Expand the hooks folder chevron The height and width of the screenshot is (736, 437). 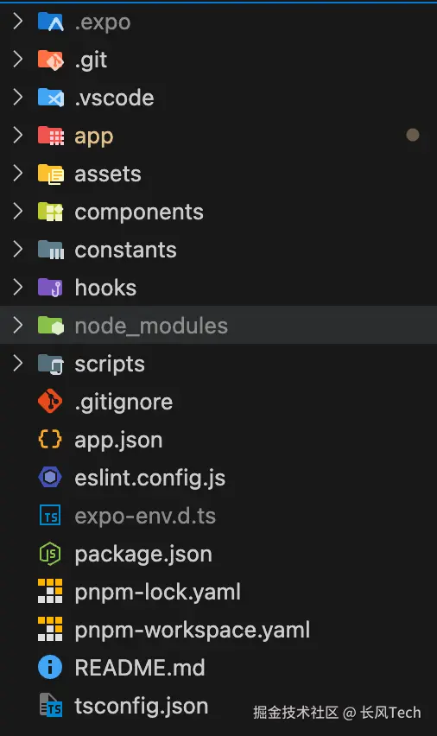coord(18,288)
